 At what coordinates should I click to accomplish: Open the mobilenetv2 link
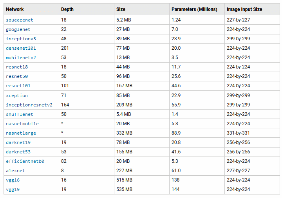click(21, 58)
